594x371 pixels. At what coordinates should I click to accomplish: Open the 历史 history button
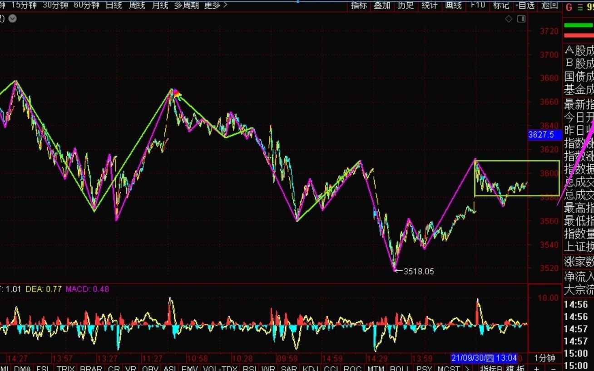point(406,5)
